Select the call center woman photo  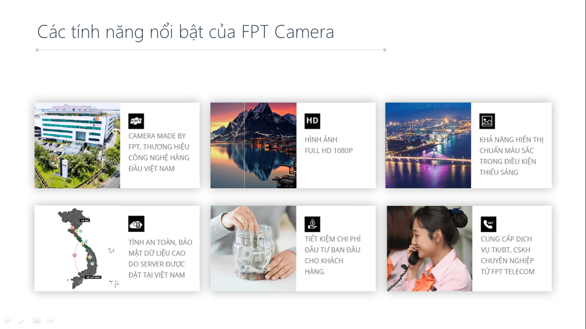point(429,248)
